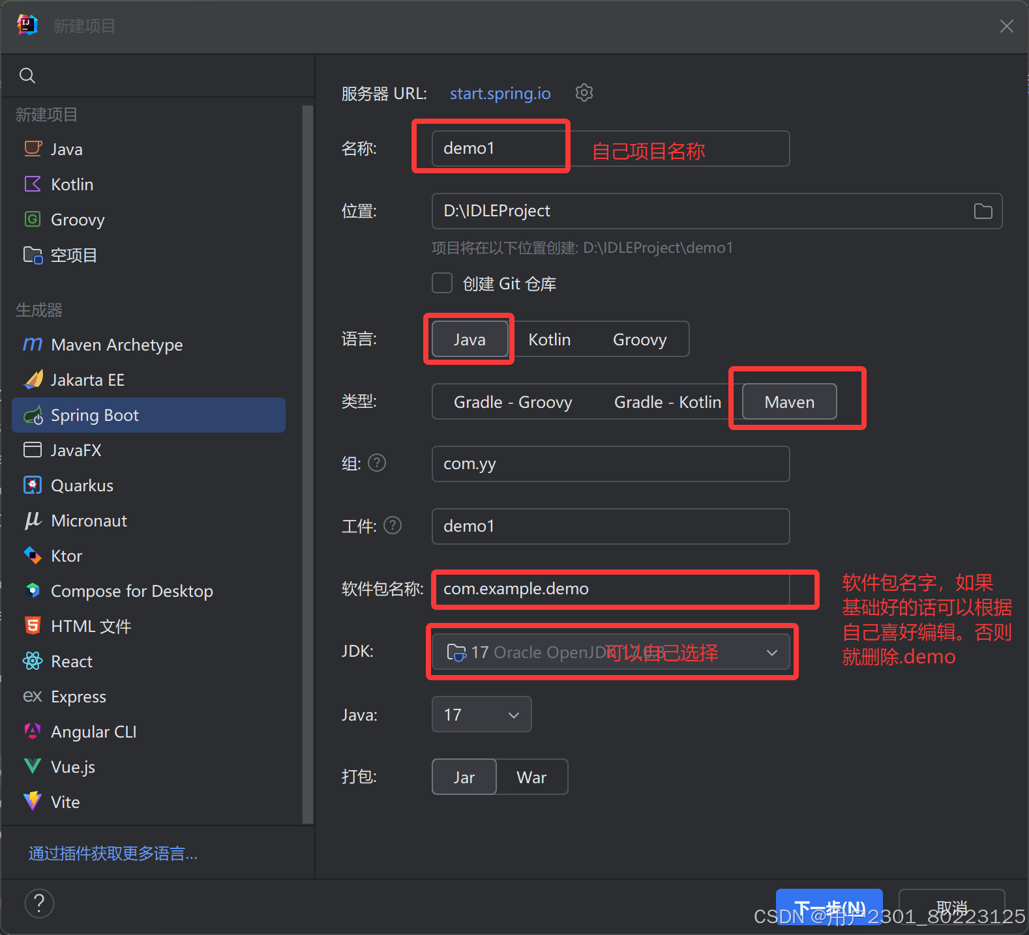Click the left panel vertical scrollbar

point(308,464)
